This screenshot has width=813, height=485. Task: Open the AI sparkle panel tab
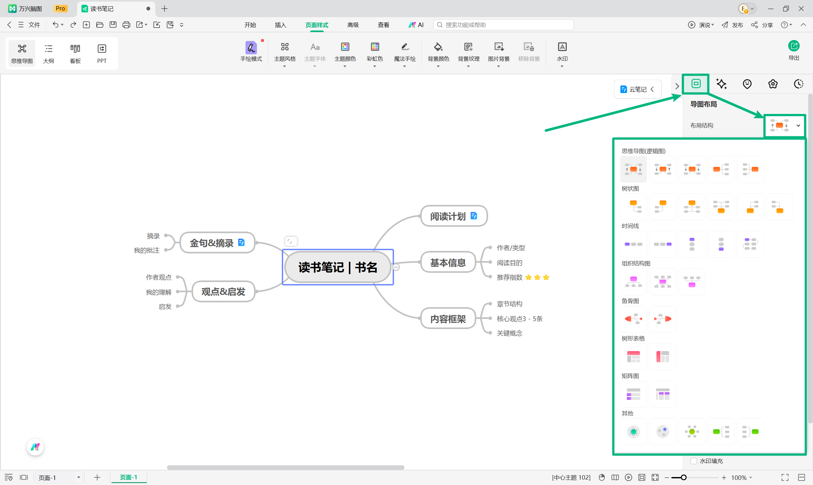(721, 84)
